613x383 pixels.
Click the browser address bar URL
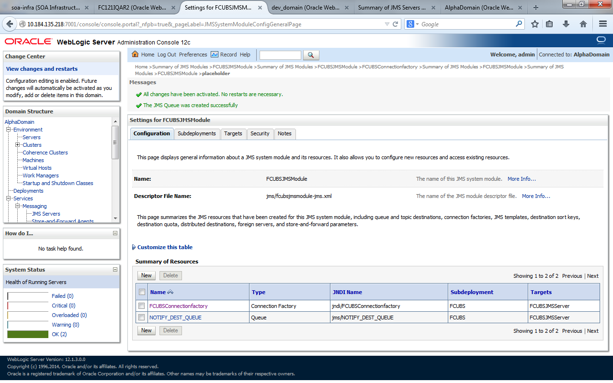point(164,24)
